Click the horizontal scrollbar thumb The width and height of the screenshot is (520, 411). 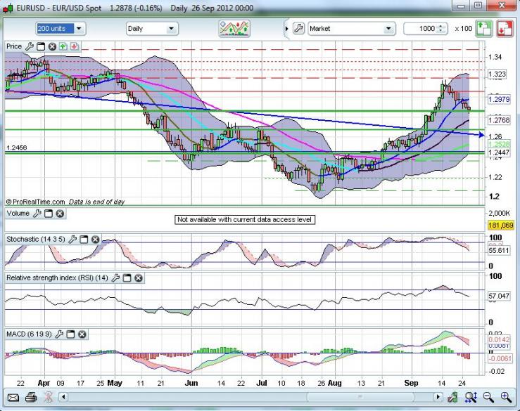(x=360, y=397)
